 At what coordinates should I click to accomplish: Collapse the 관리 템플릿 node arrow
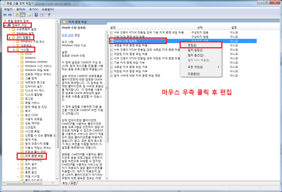[10, 38]
